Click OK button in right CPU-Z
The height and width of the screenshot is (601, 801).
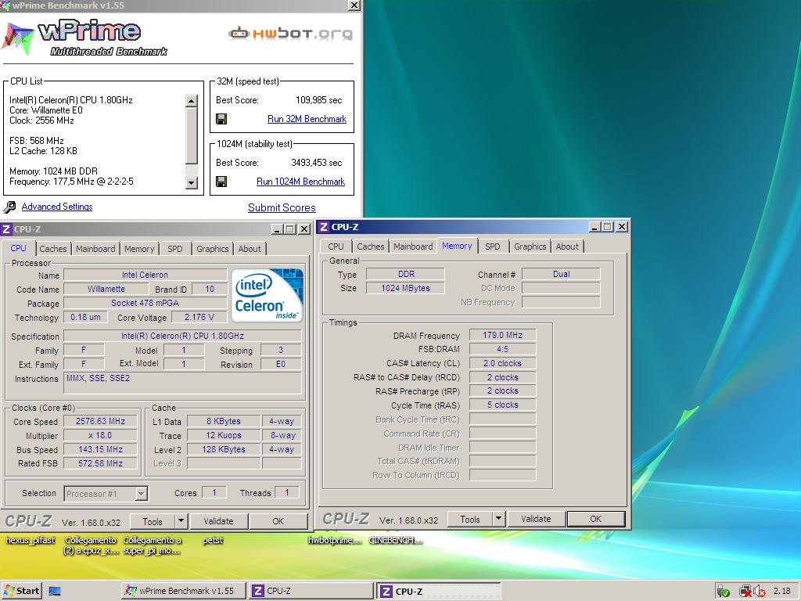coord(595,520)
